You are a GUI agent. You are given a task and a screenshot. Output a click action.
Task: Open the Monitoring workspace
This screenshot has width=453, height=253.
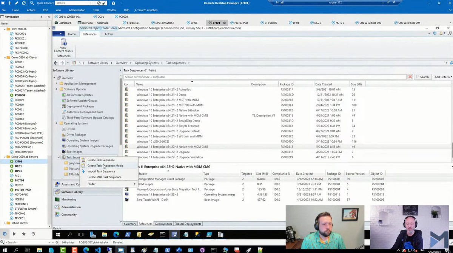[x=69, y=200]
